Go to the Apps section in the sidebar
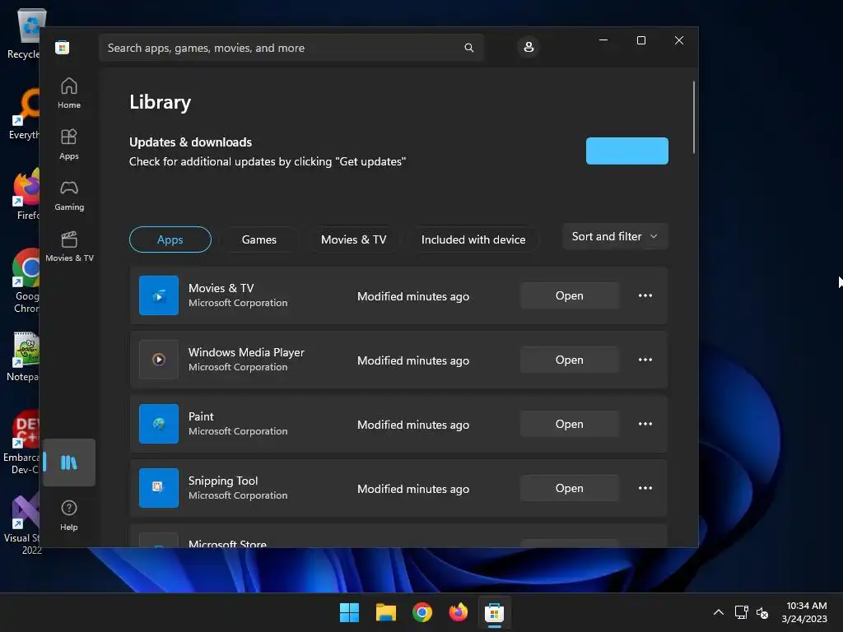 pos(69,144)
